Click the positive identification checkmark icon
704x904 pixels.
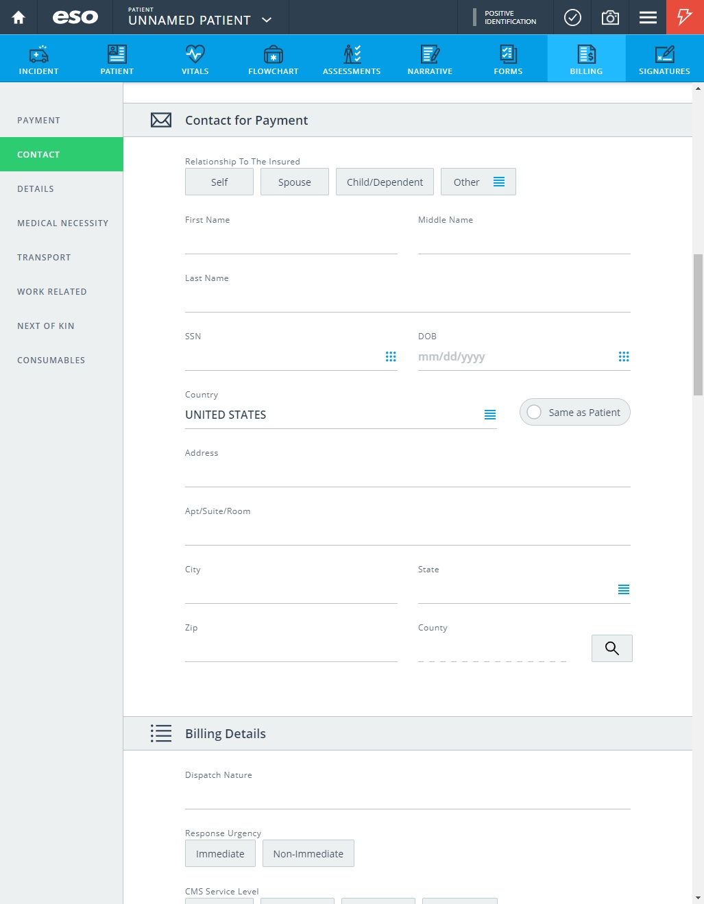(572, 17)
